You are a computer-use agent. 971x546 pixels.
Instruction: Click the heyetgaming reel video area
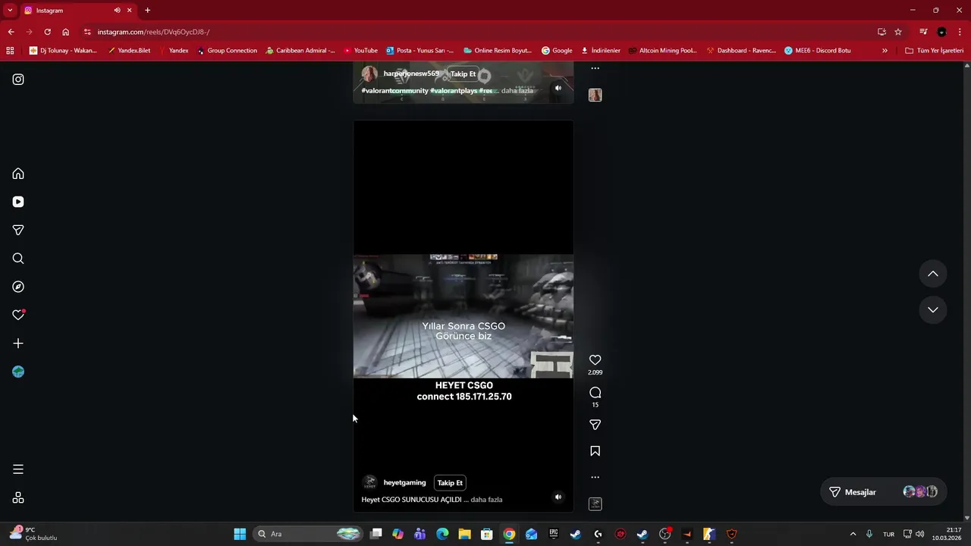[464, 316]
